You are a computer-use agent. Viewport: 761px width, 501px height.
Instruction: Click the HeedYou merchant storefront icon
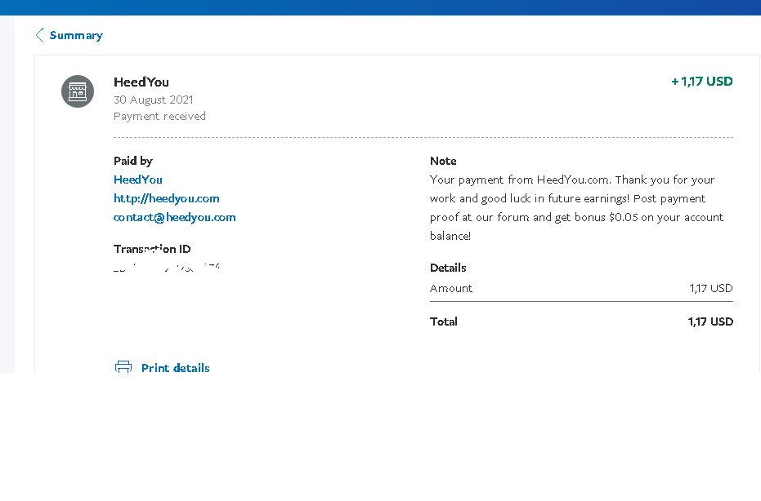click(78, 91)
